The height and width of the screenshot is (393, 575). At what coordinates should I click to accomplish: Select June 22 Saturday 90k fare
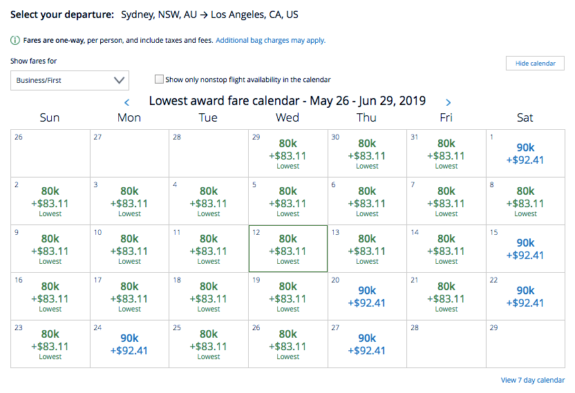(x=525, y=296)
